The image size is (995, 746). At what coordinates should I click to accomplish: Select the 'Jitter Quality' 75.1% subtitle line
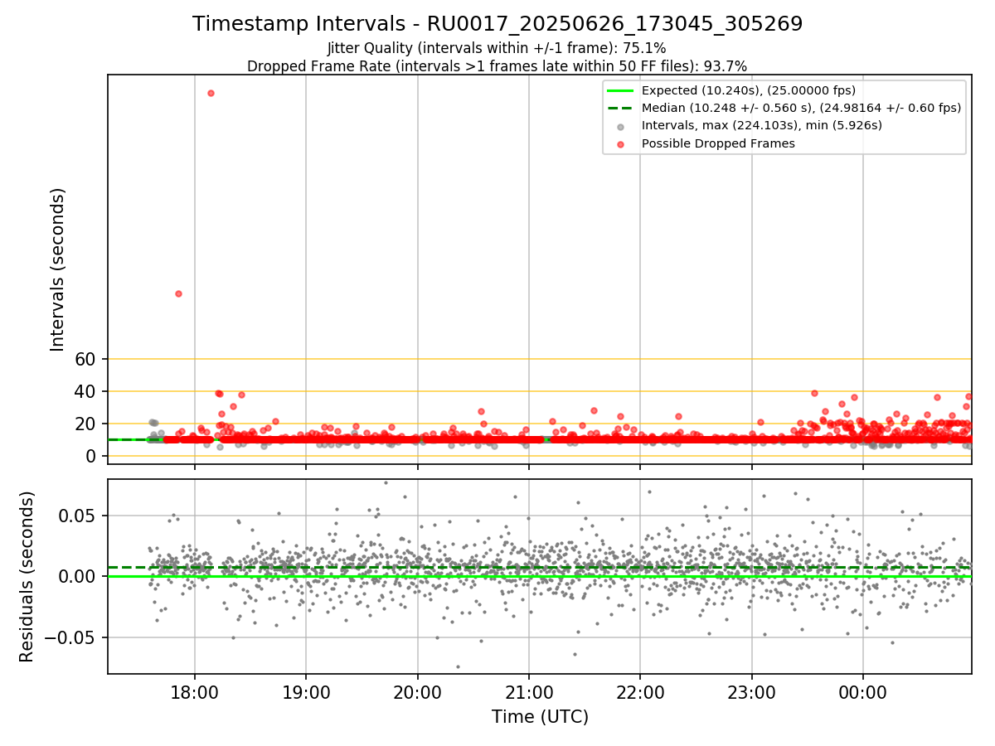498,49
